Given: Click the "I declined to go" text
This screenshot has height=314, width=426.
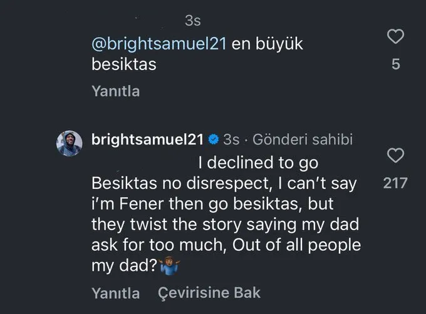Looking at the screenshot, I should click(258, 163).
